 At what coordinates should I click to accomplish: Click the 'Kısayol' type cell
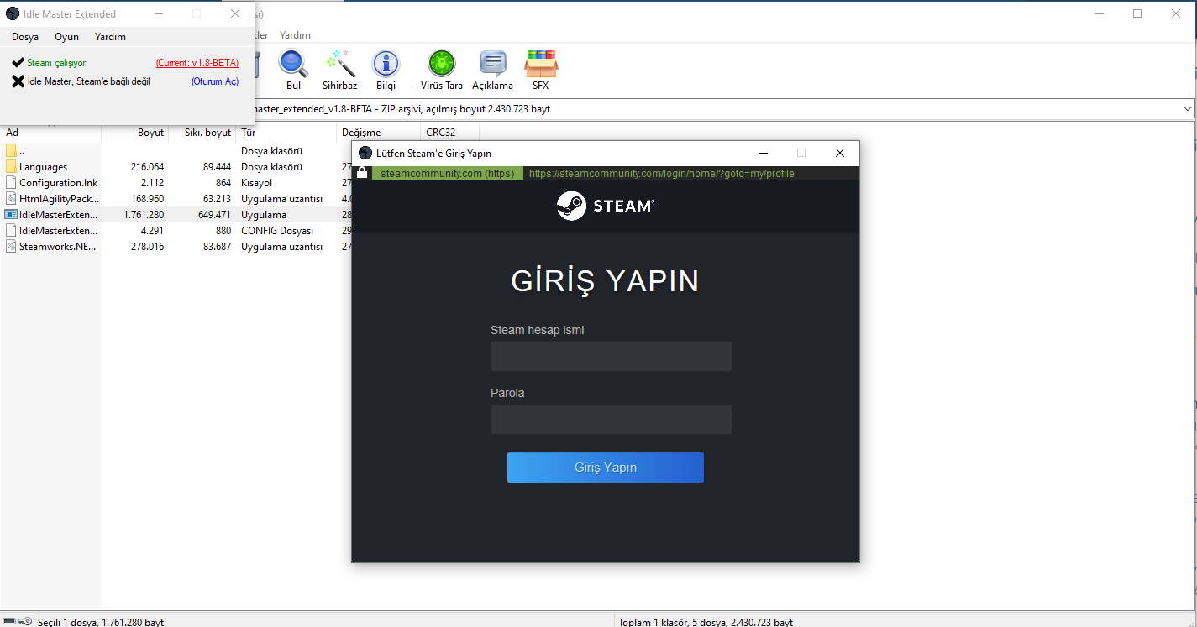click(257, 183)
